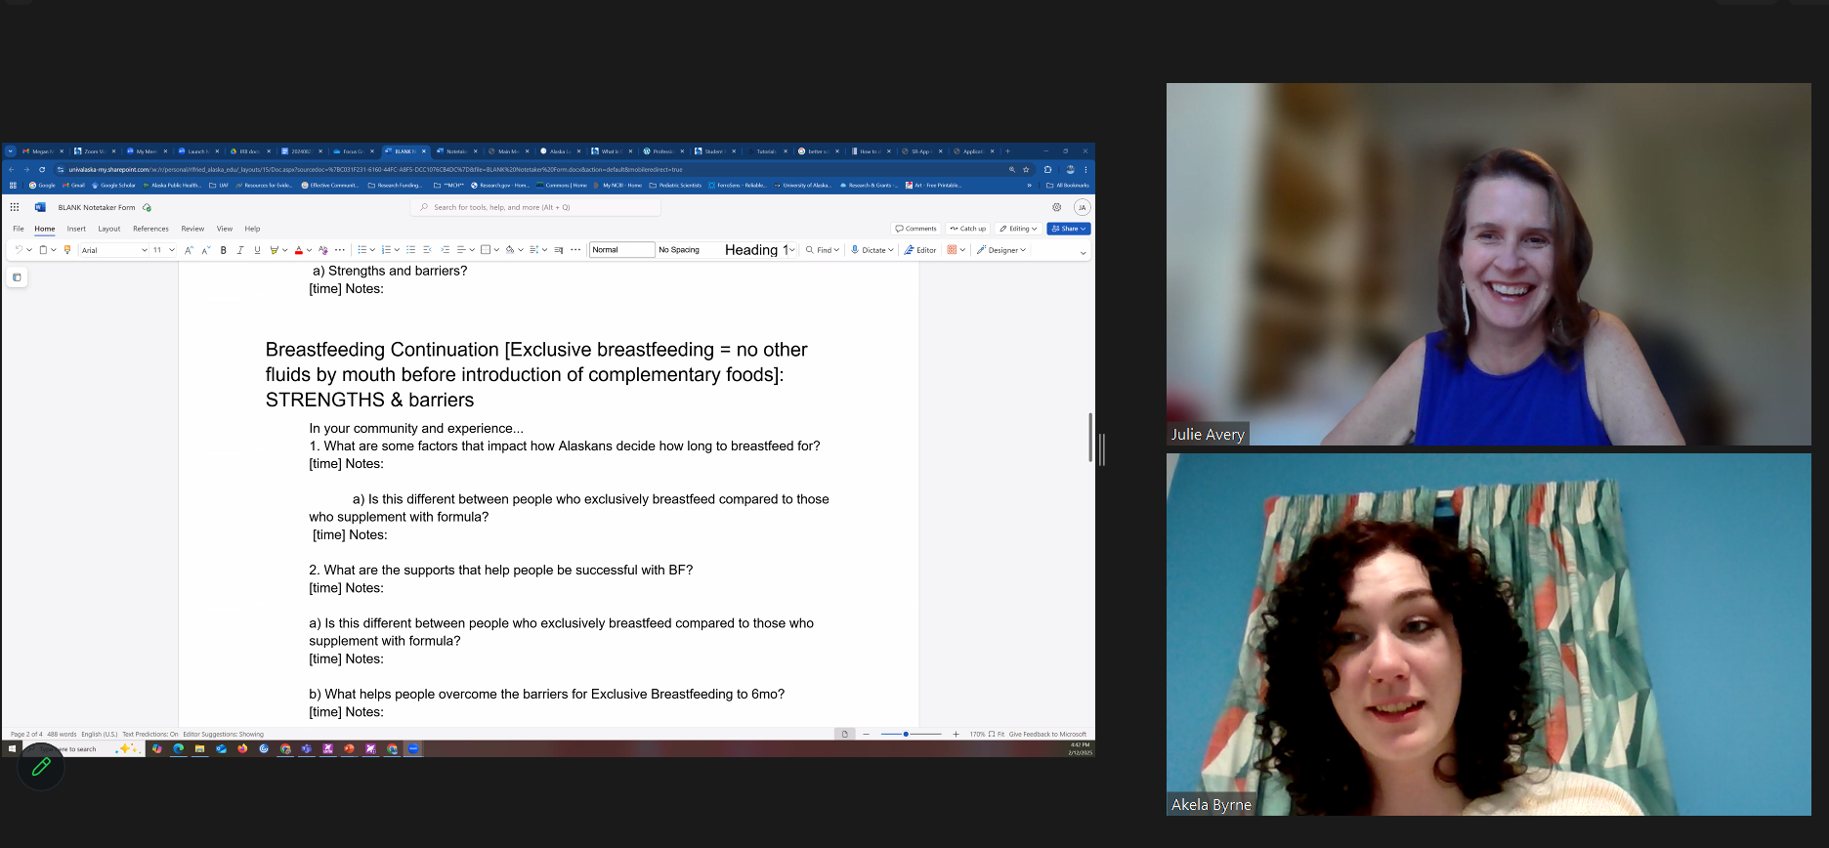
Task: Click line spacing icon
Action: point(534,250)
